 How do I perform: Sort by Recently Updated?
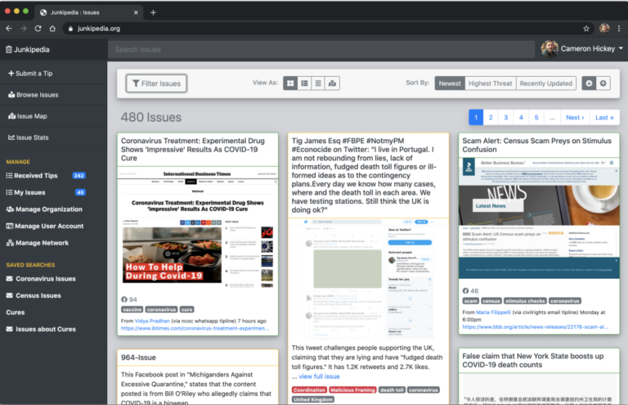click(x=545, y=83)
